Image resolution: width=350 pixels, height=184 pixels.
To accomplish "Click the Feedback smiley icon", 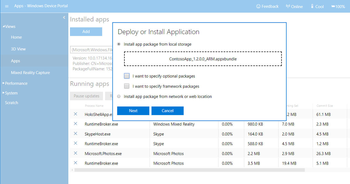I will coord(258,6).
